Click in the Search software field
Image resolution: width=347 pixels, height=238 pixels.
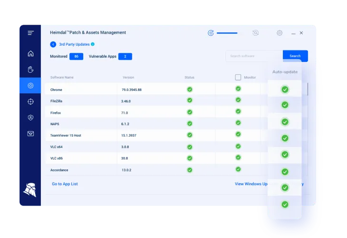click(x=254, y=56)
